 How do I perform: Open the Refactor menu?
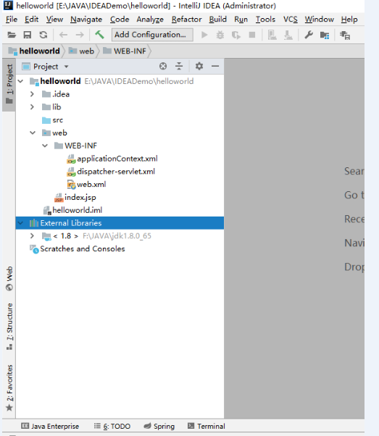click(x=186, y=20)
